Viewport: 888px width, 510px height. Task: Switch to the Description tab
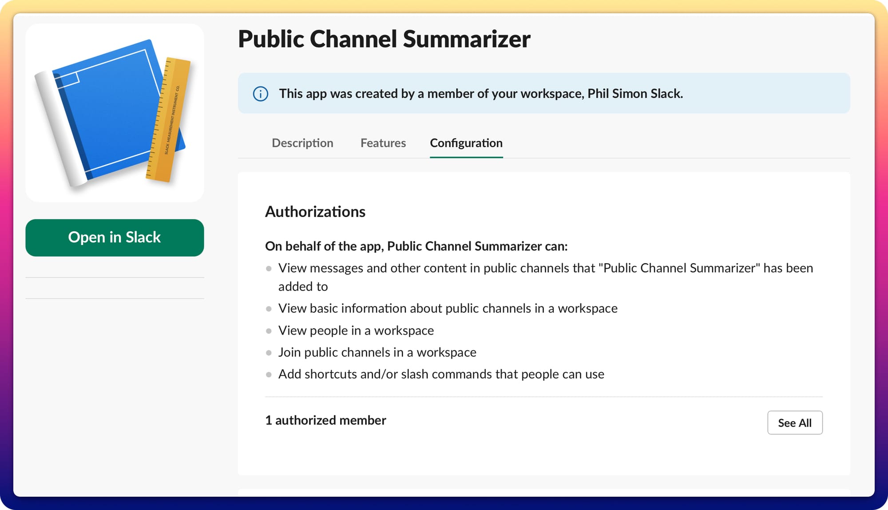[x=302, y=143]
